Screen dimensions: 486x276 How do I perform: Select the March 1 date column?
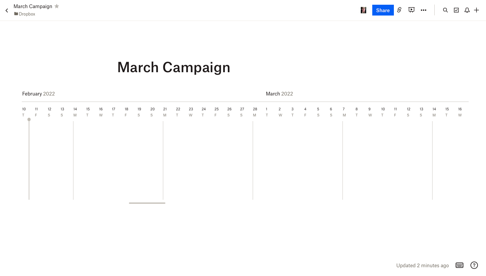coord(267,112)
